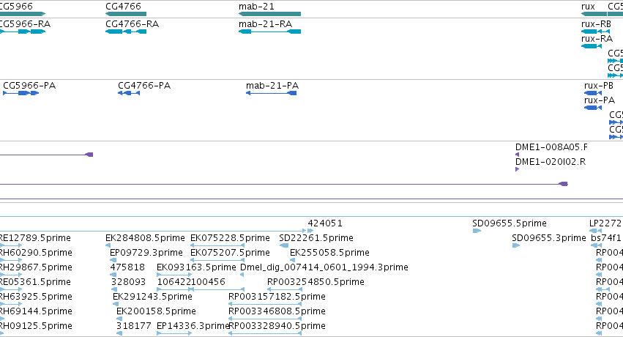Screen dimensions: 623x337
Task: Click the CG4766-RA transcript glyph
Action: coord(126,32)
